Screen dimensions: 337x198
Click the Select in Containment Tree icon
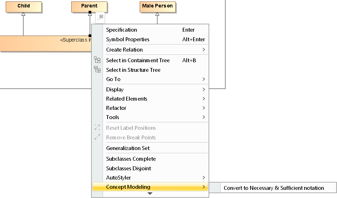(x=97, y=60)
